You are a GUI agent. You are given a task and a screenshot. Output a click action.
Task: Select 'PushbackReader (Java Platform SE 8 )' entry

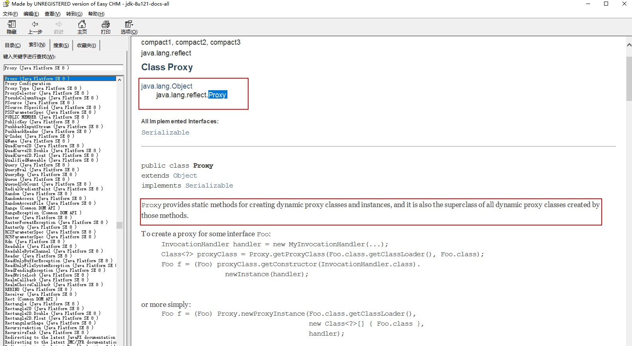tap(47, 131)
